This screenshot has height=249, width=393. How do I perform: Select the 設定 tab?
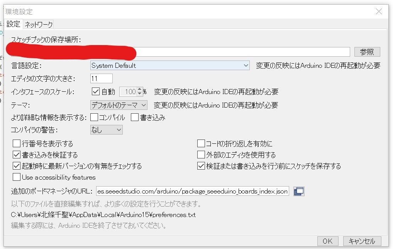point(13,24)
